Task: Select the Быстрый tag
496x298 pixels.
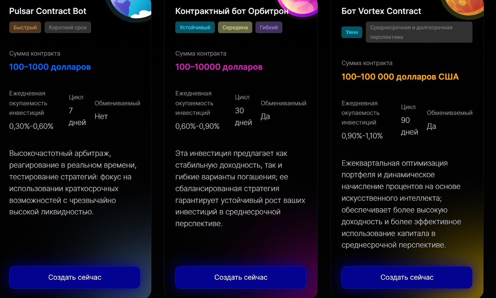Action: 25,28
